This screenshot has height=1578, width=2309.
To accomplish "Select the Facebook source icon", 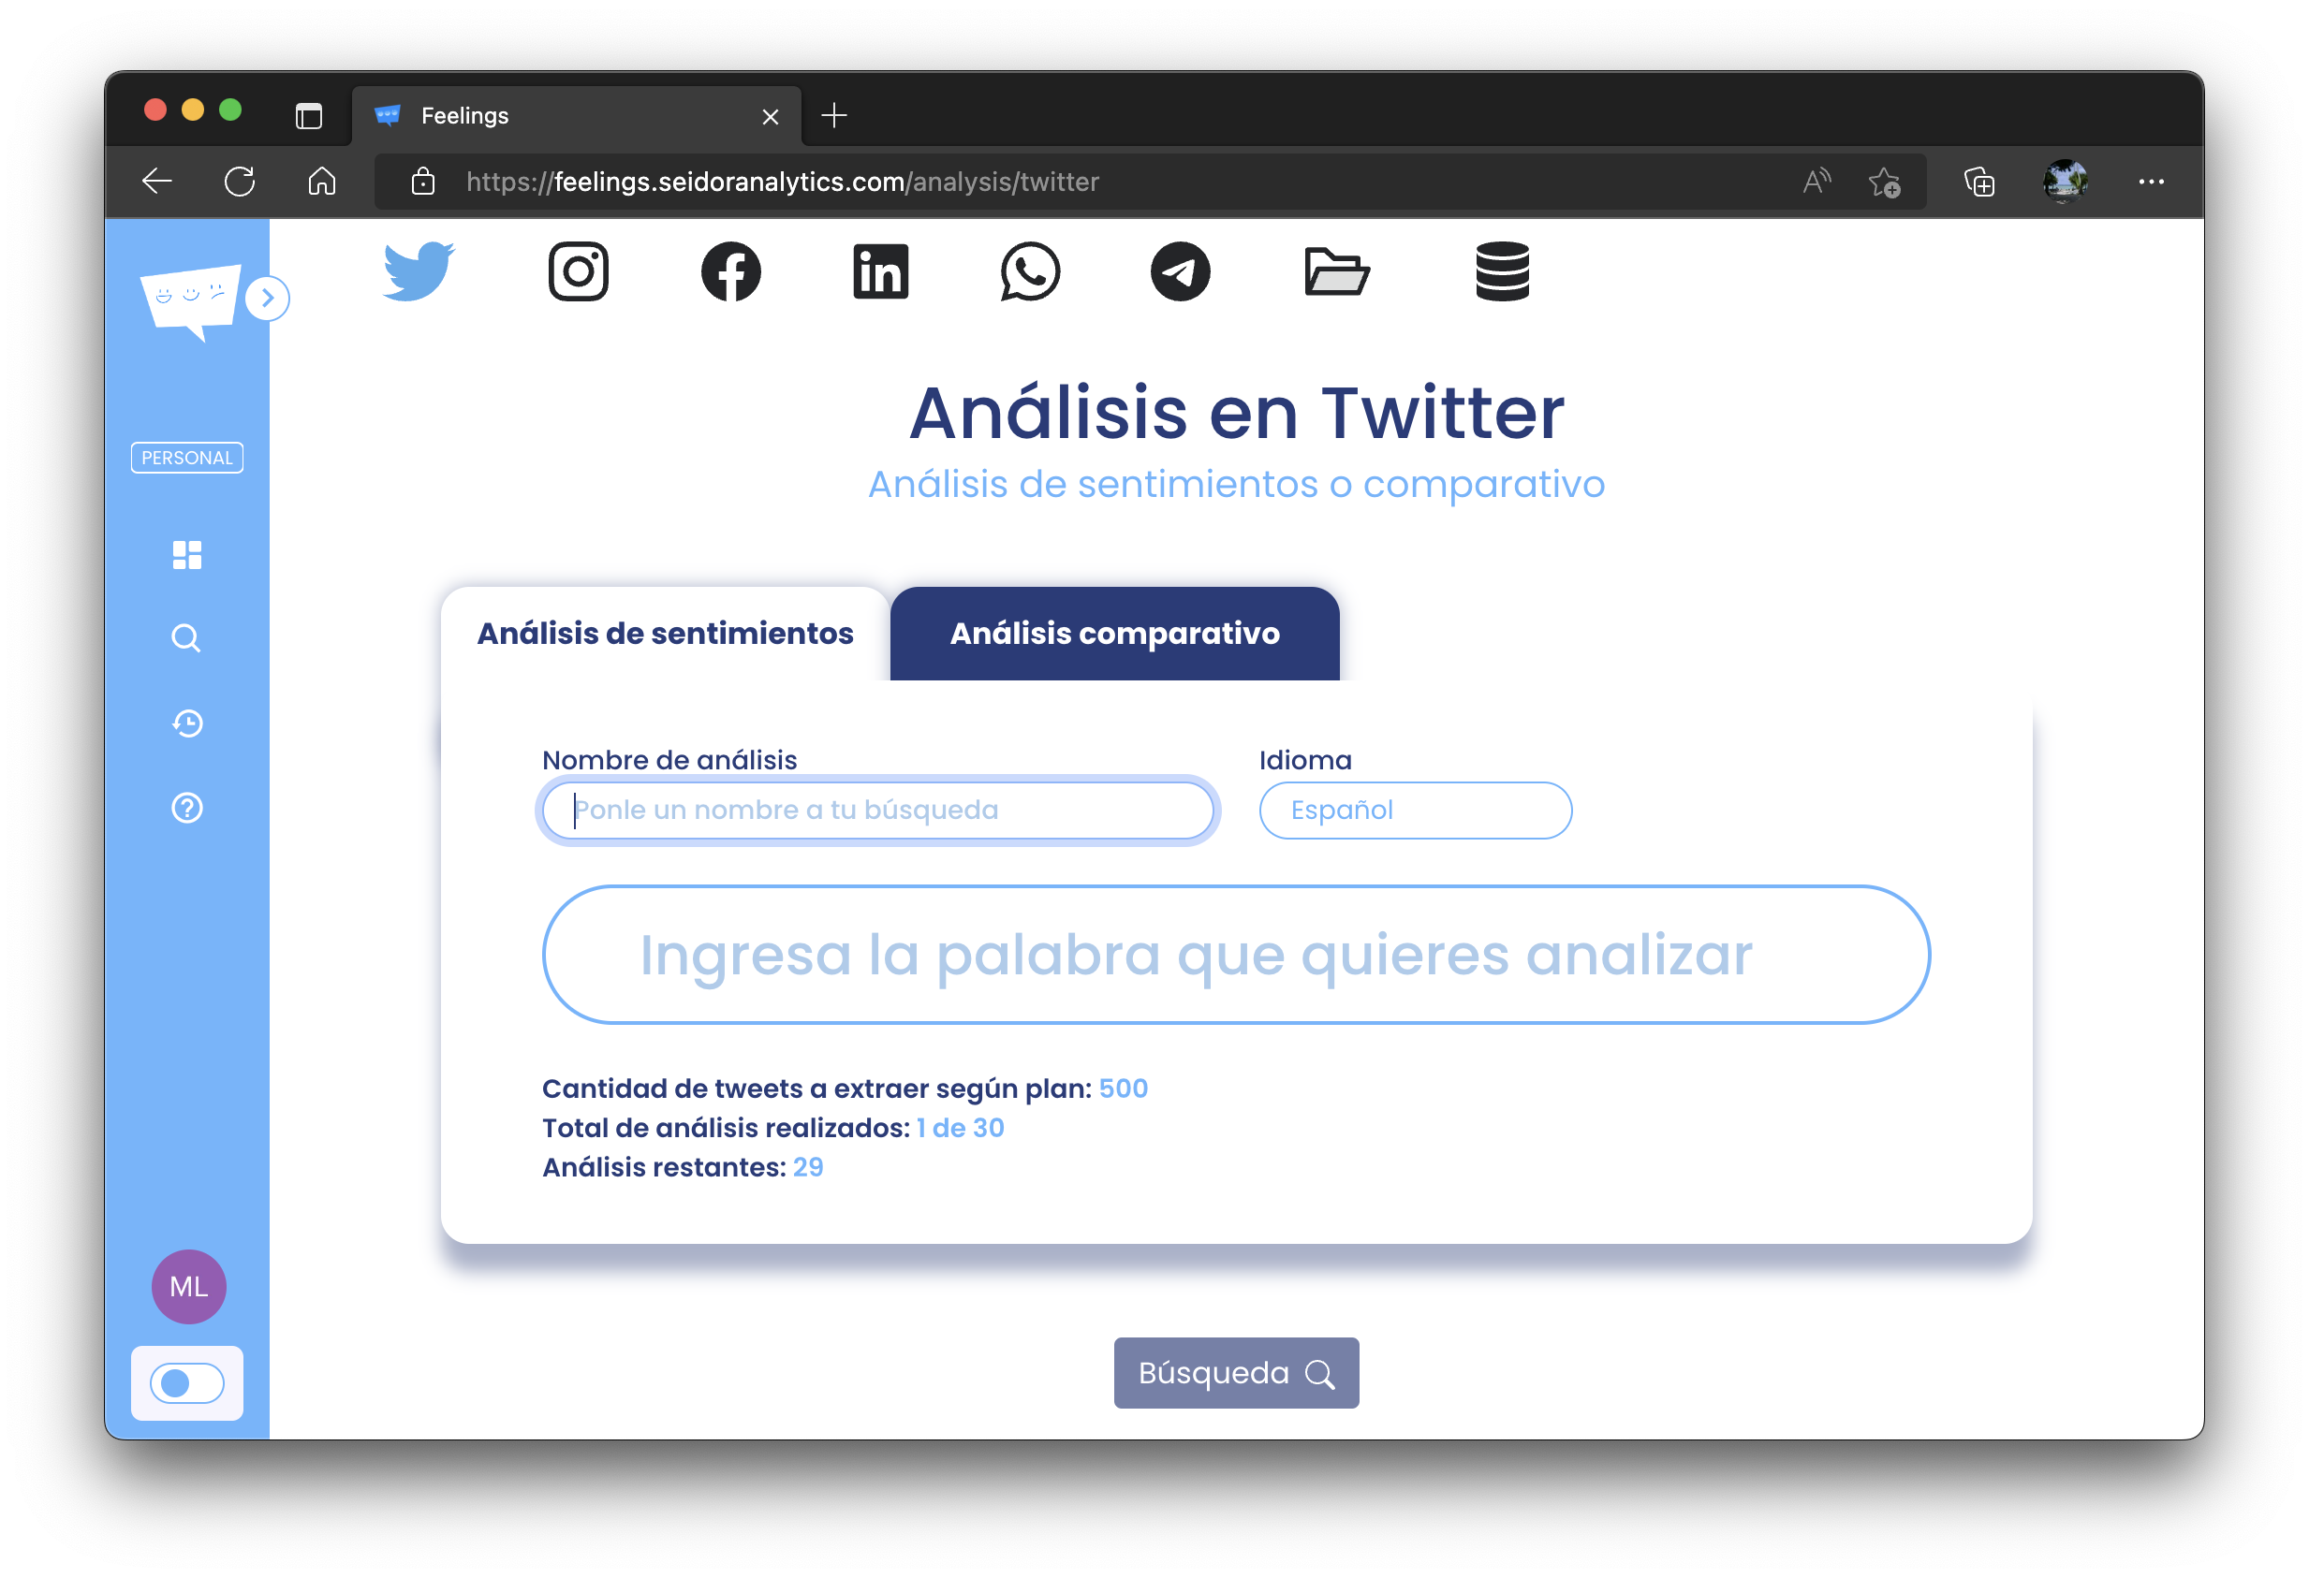I will (x=730, y=271).
